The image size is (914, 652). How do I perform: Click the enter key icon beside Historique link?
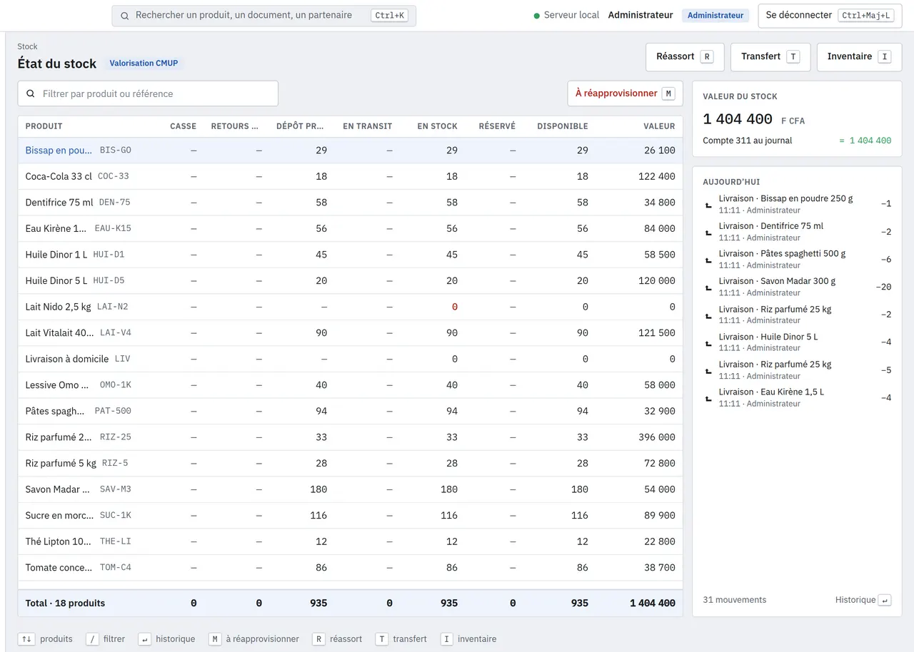point(885,600)
